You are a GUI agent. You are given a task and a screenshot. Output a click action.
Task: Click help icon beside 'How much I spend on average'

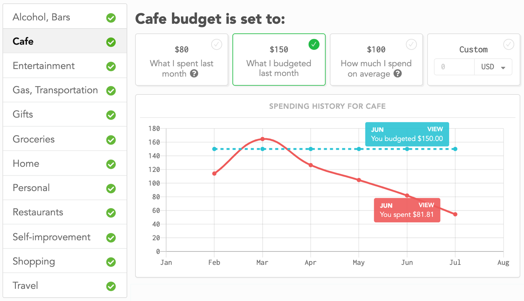398,74
